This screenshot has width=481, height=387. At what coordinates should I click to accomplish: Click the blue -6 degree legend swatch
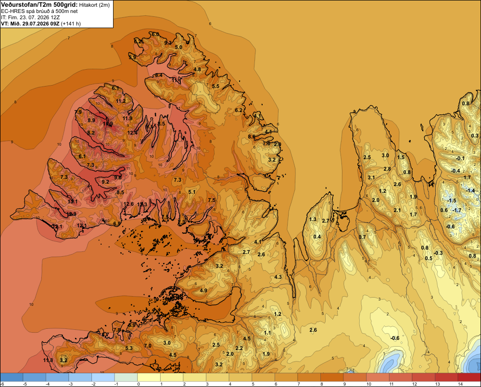point(12,377)
